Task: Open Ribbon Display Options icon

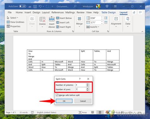Action: 115,6
